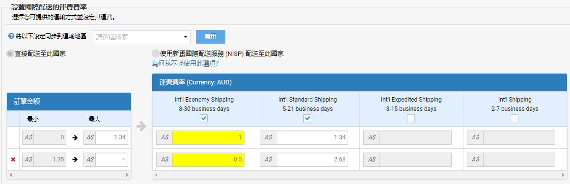The height and width of the screenshot is (184, 570).
Task: Click right scroll arrow under shipping rate table
Action: coord(563,175)
